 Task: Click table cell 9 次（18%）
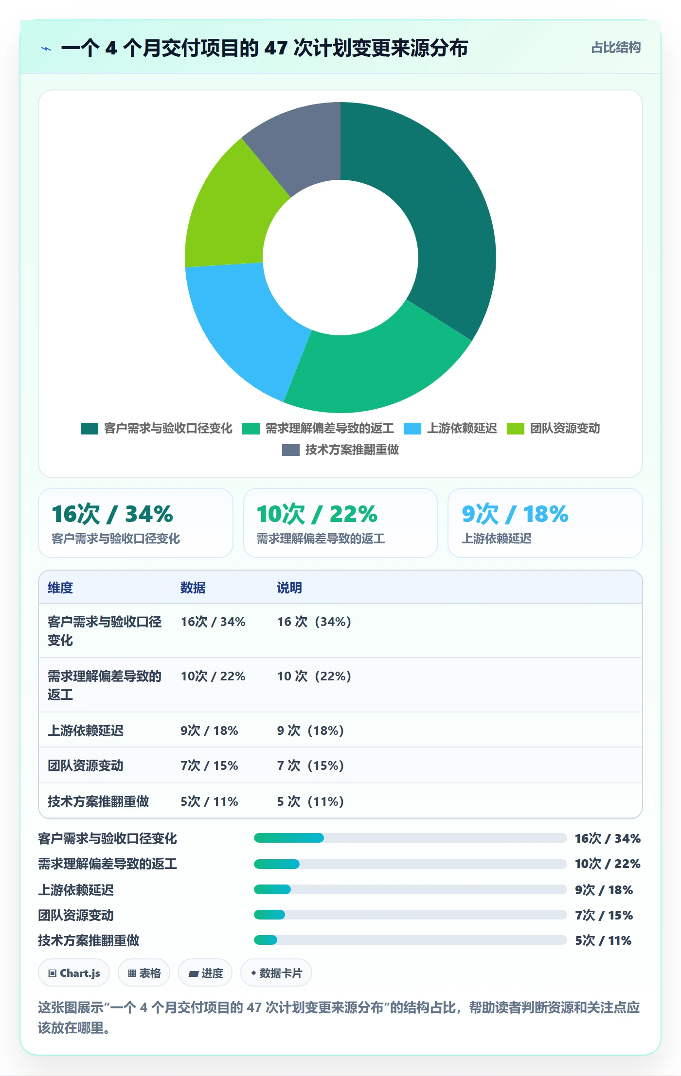(x=310, y=730)
